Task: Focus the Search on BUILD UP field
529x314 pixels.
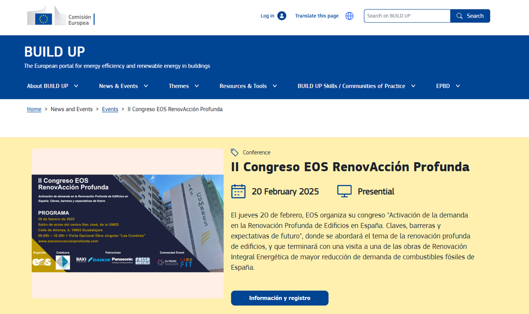Action: point(407,16)
